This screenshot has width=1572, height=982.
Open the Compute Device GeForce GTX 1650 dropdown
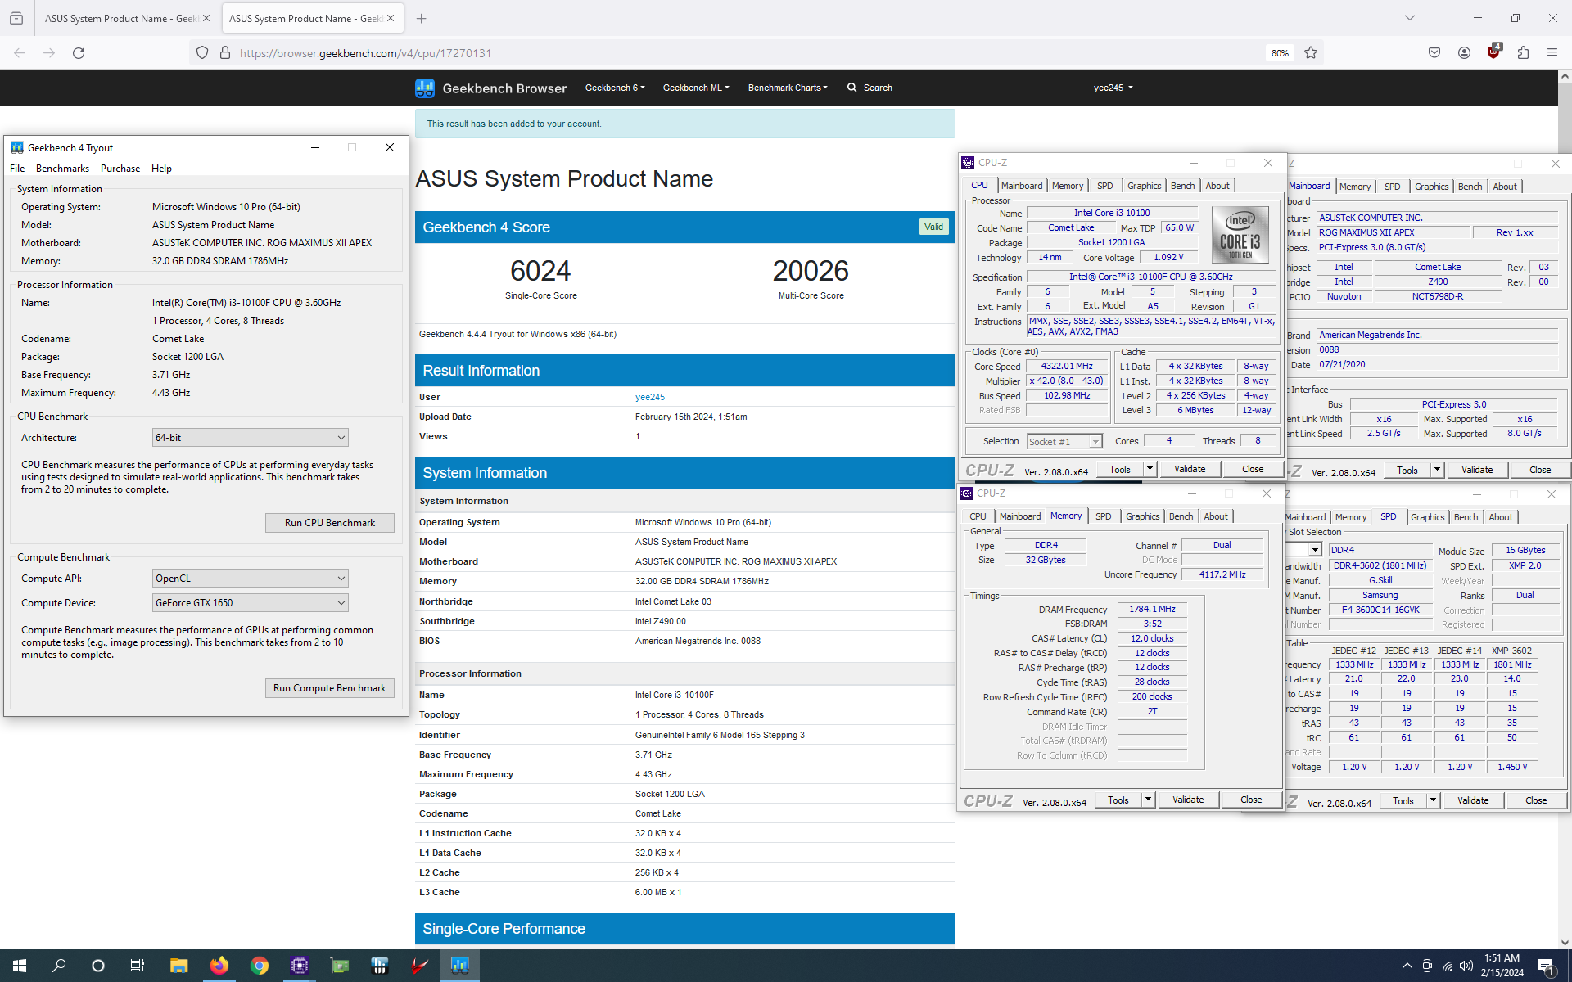(x=250, y=603)
